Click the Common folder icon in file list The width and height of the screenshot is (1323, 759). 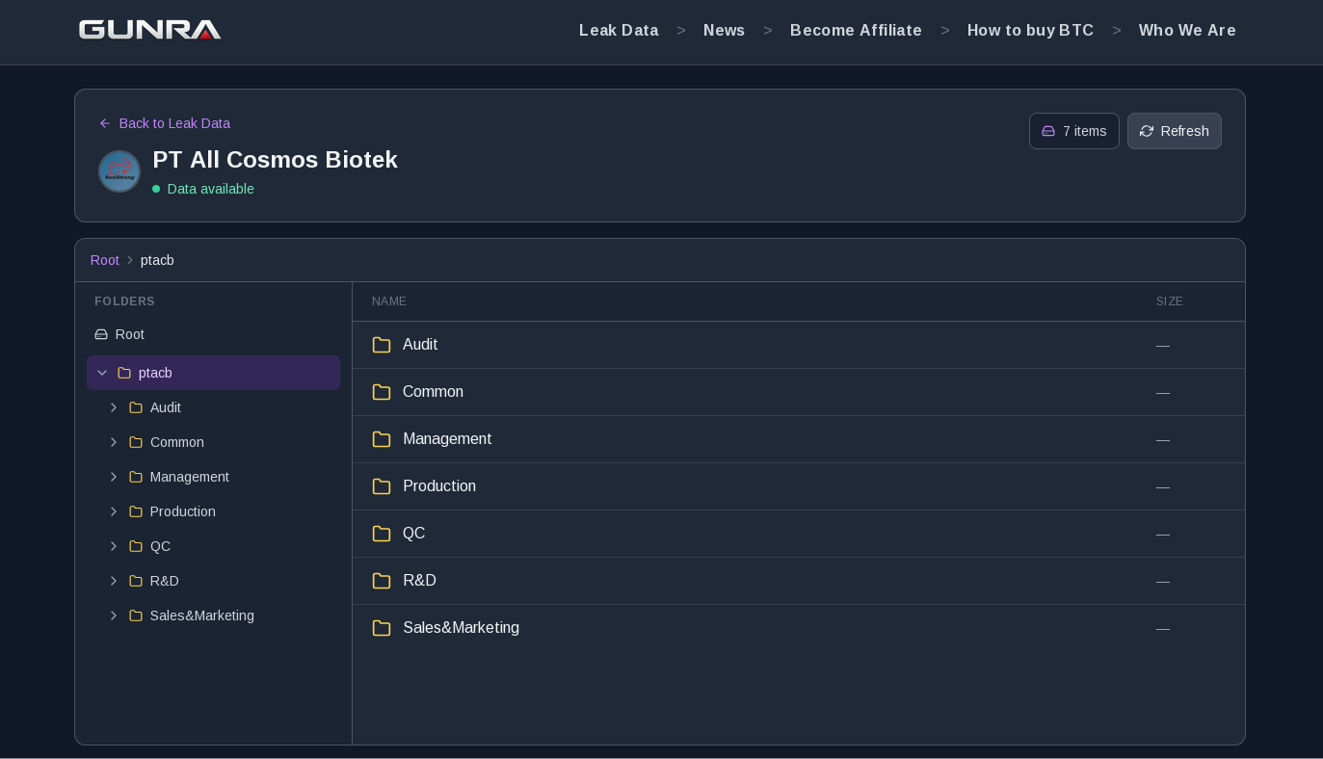[382, 392]
